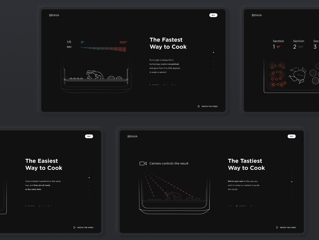Click the 'Cook multiple ingredients' paragraph
The image size is (319, 240).
[43, 185]
